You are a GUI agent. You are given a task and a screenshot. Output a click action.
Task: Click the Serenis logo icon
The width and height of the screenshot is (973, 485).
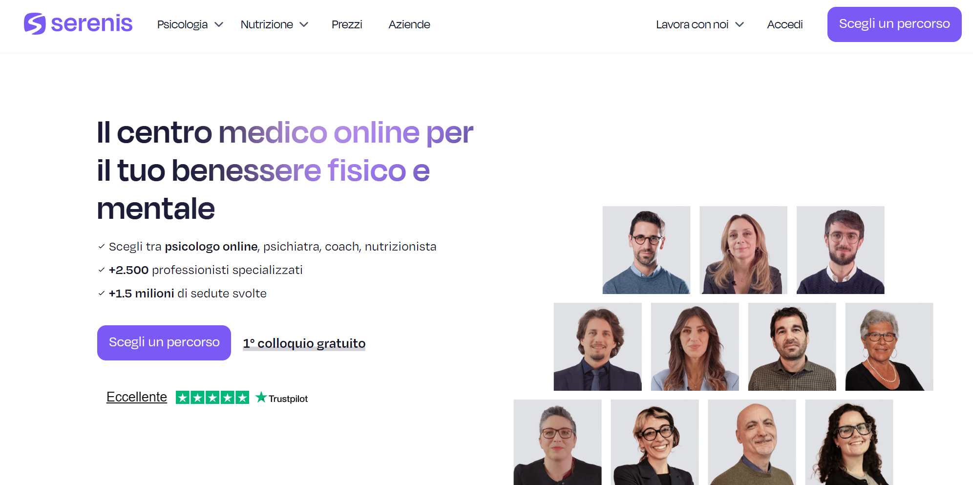point(35,23)
